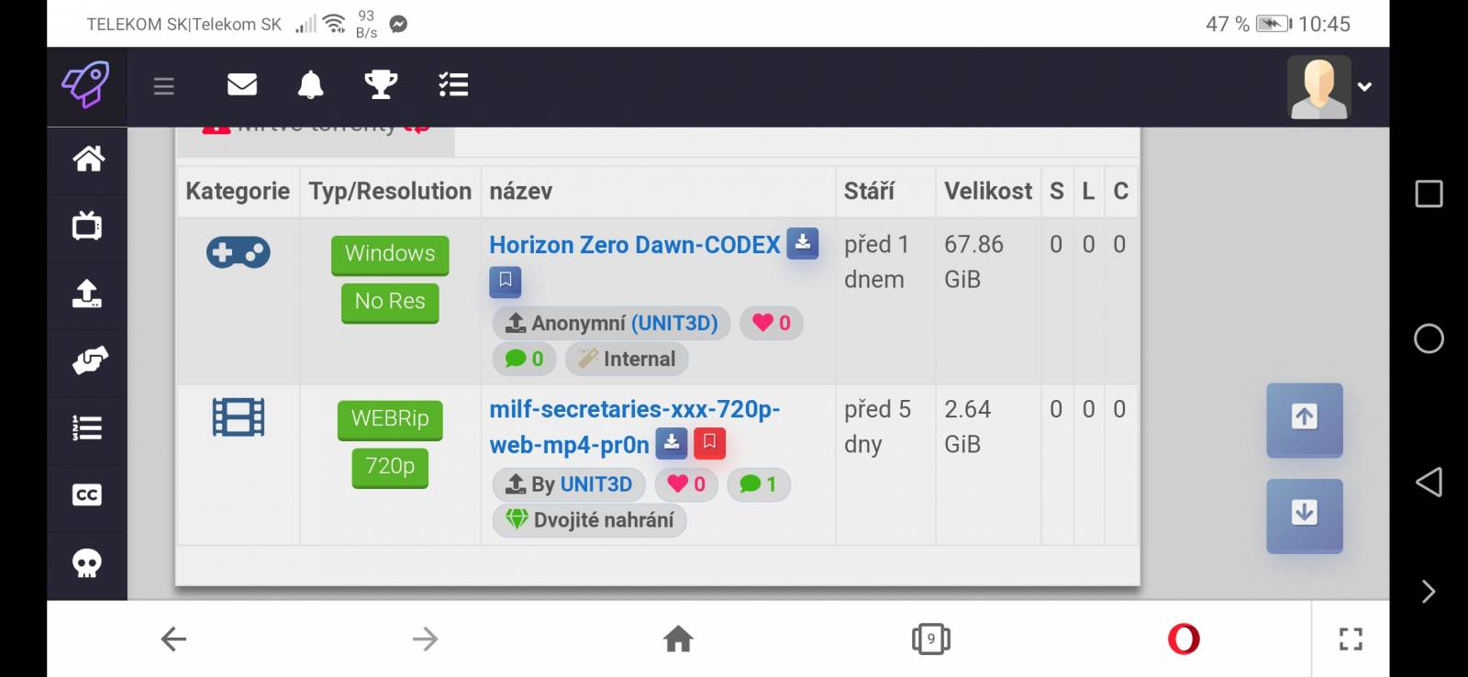Open the checklist tasks icon in top bar
Viewport: 1468px width, 677px height.
tap(453, 84)
